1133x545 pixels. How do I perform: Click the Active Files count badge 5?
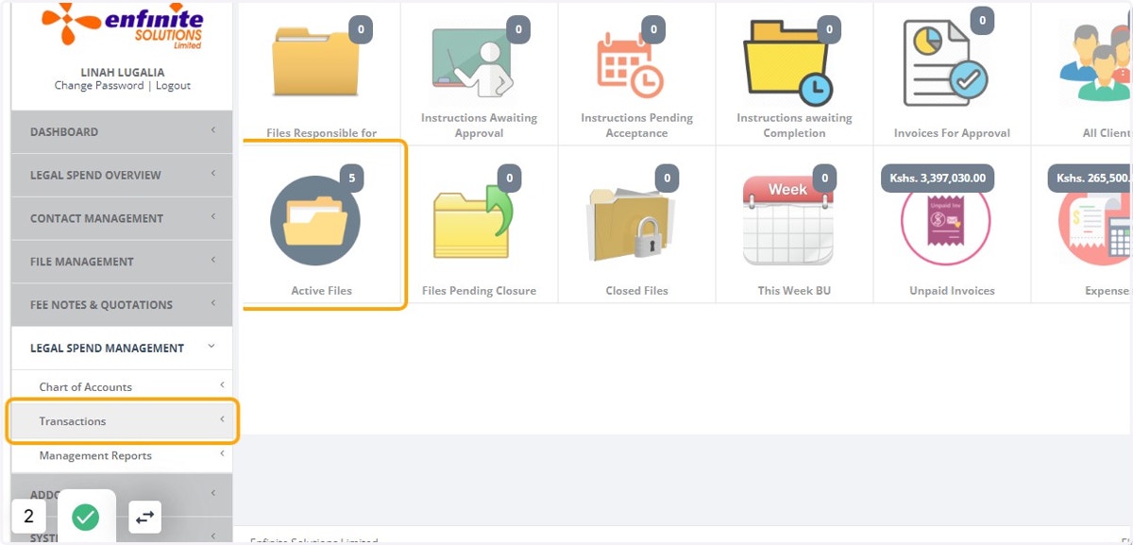point(351,178)
